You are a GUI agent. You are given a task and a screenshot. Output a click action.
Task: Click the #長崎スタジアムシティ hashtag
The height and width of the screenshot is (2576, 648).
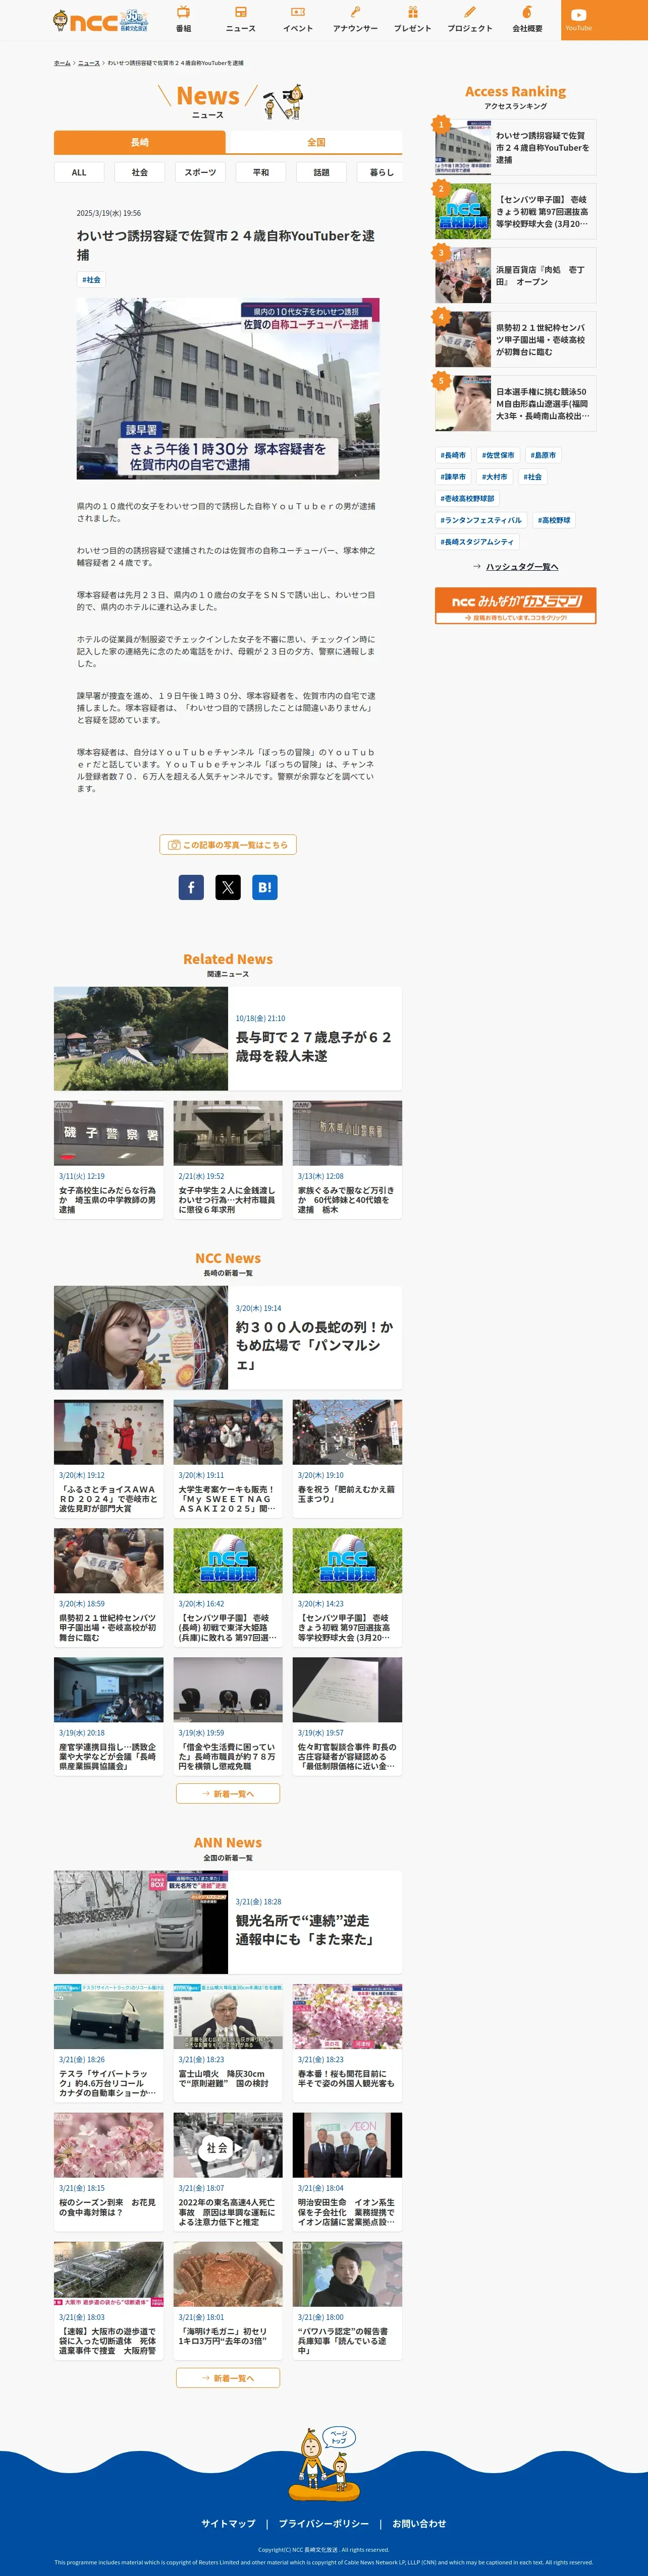(x=477, y=542)
